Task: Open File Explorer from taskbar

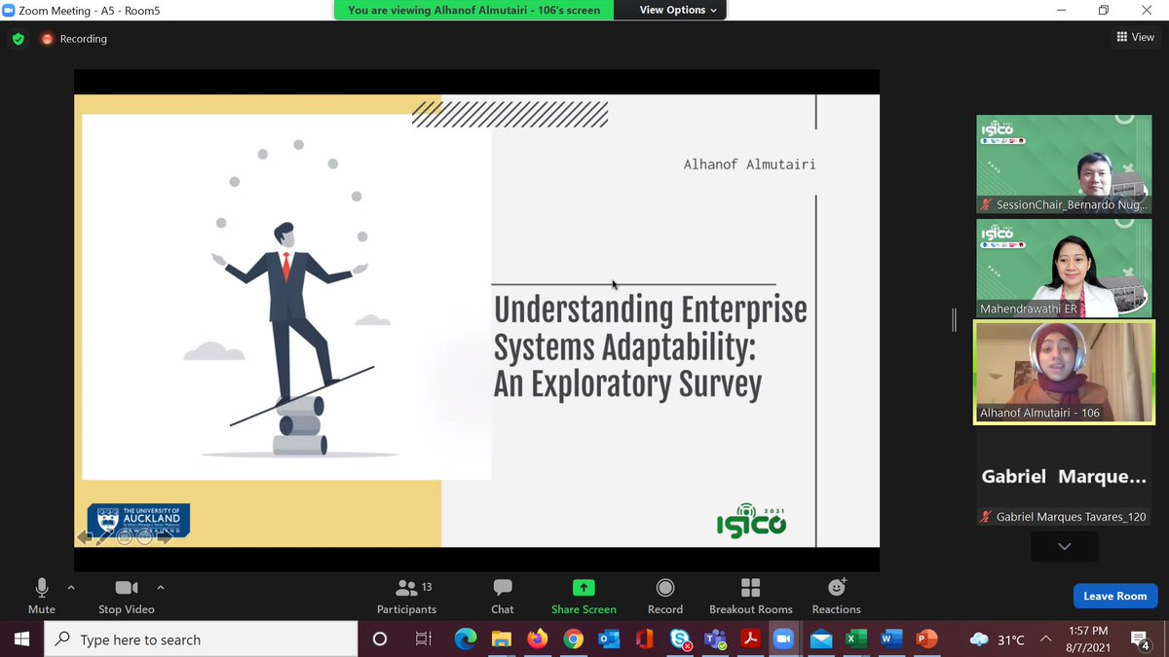Action: pos(501,639)
